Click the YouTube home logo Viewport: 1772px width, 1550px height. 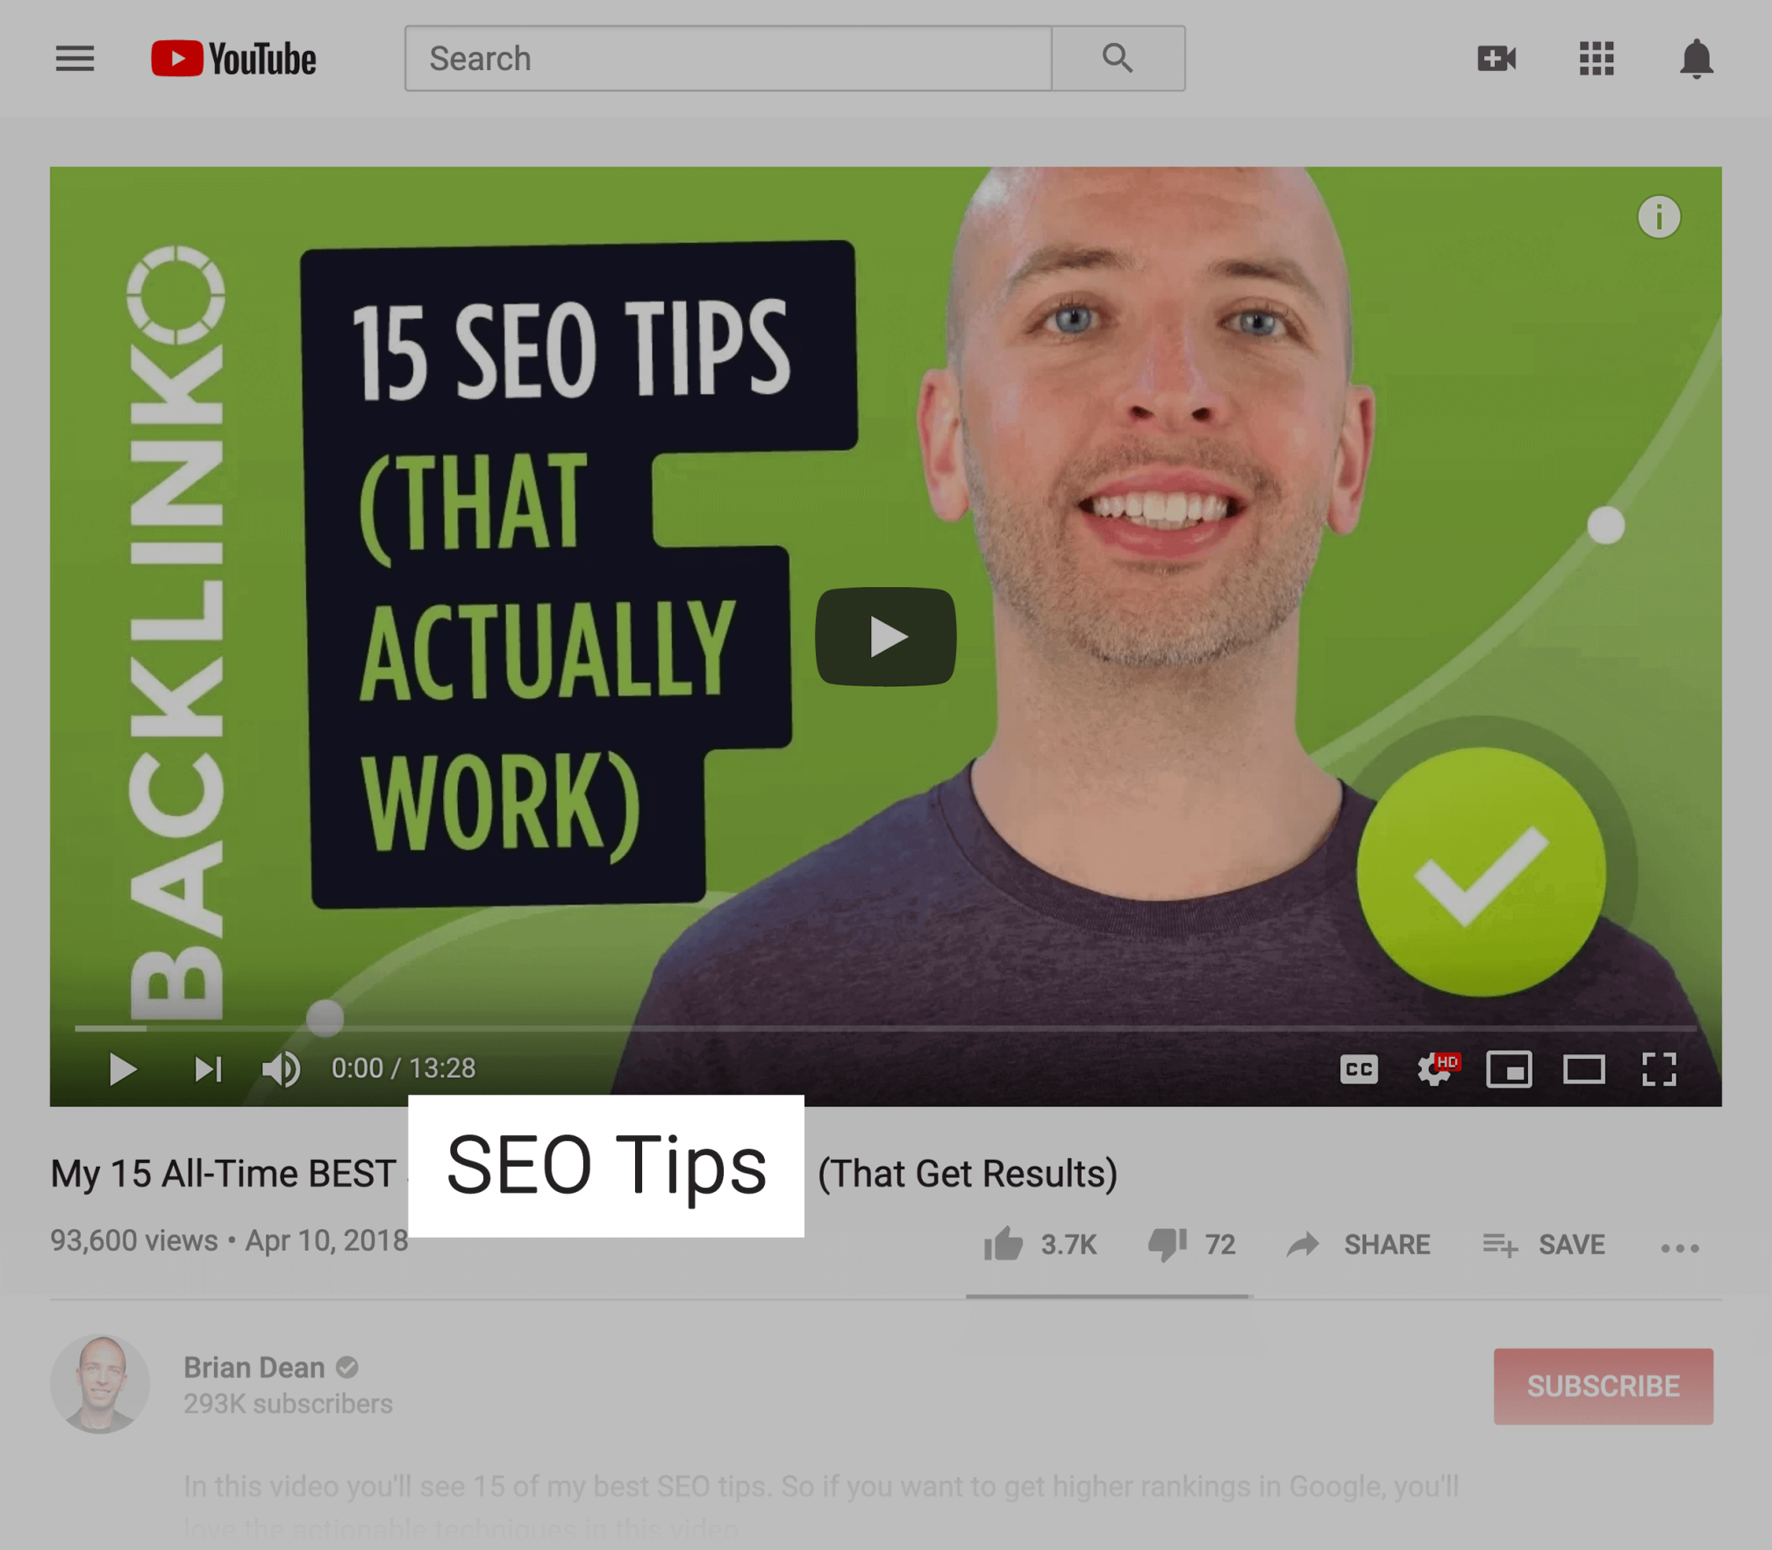[x=233, y=59]
